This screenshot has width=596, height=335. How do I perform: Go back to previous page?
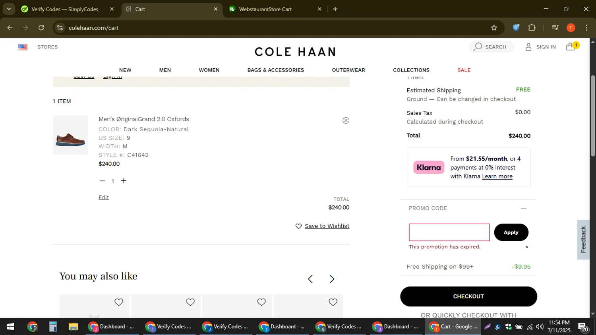pyautogui.click(x=10, y=28)
